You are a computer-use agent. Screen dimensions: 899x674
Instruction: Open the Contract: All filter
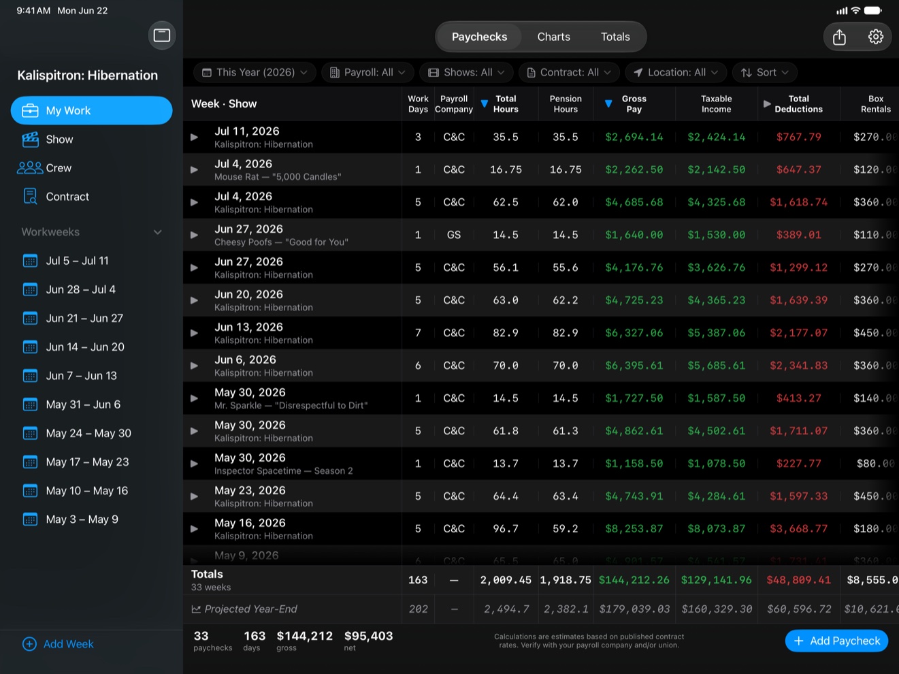click(569, 72)
